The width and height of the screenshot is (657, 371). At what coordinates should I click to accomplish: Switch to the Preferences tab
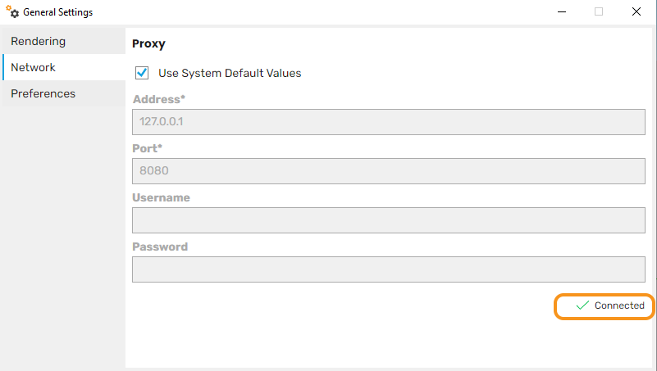[x=64, y=93]
